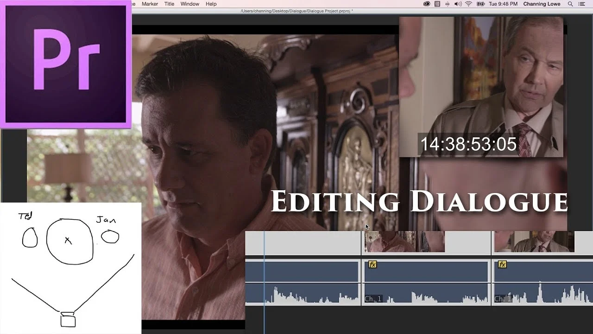The width and height of the screenshot is (593, 334).
Task: Open the Window menu
Action: (x=190, y=4)
